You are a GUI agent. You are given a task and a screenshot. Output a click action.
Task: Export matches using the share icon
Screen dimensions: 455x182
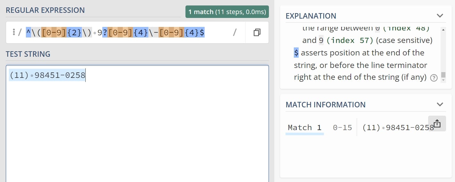click(x=437, y=123)
